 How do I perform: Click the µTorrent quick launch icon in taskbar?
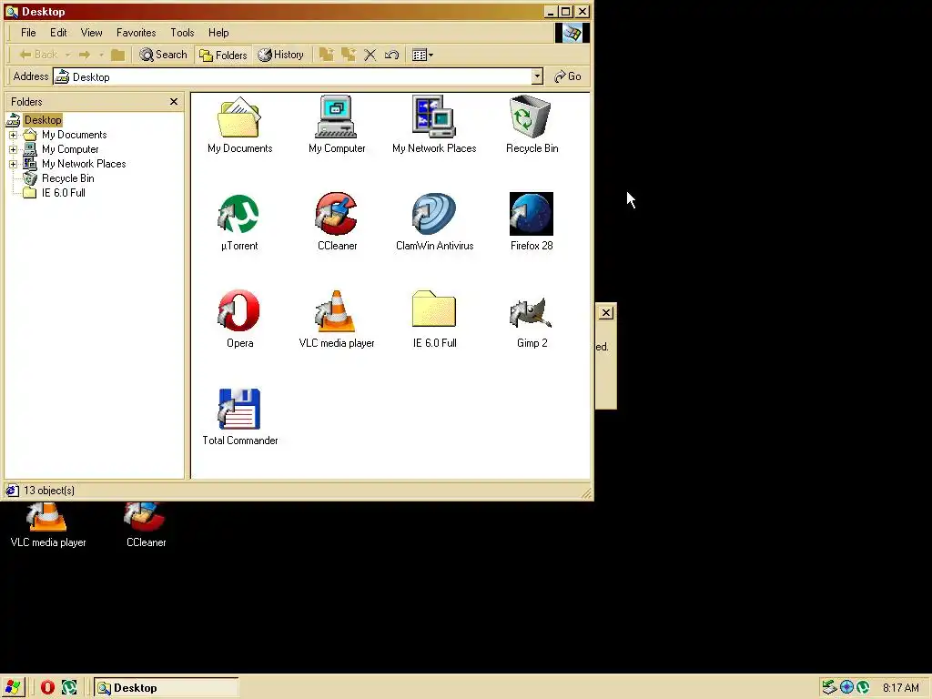[x=69, y=688]
